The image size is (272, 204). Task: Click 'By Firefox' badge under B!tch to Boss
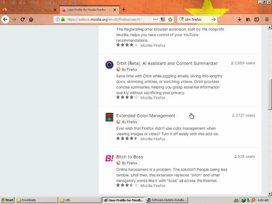(128, 163)
